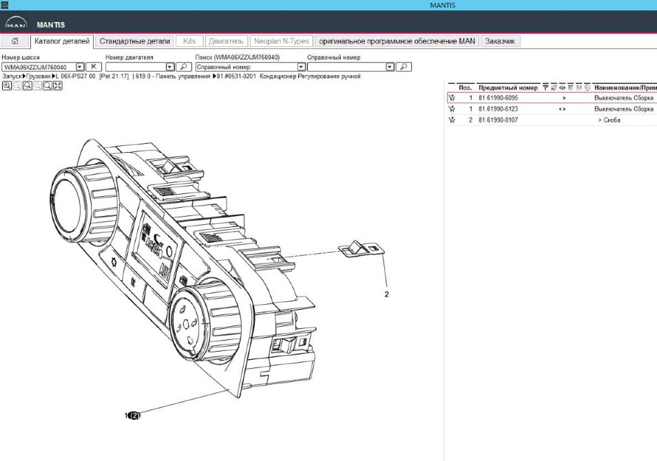Open оригинальное программное обеспечение MAN tab
This screenshot has width=657, height=461.
click(397, 41)
